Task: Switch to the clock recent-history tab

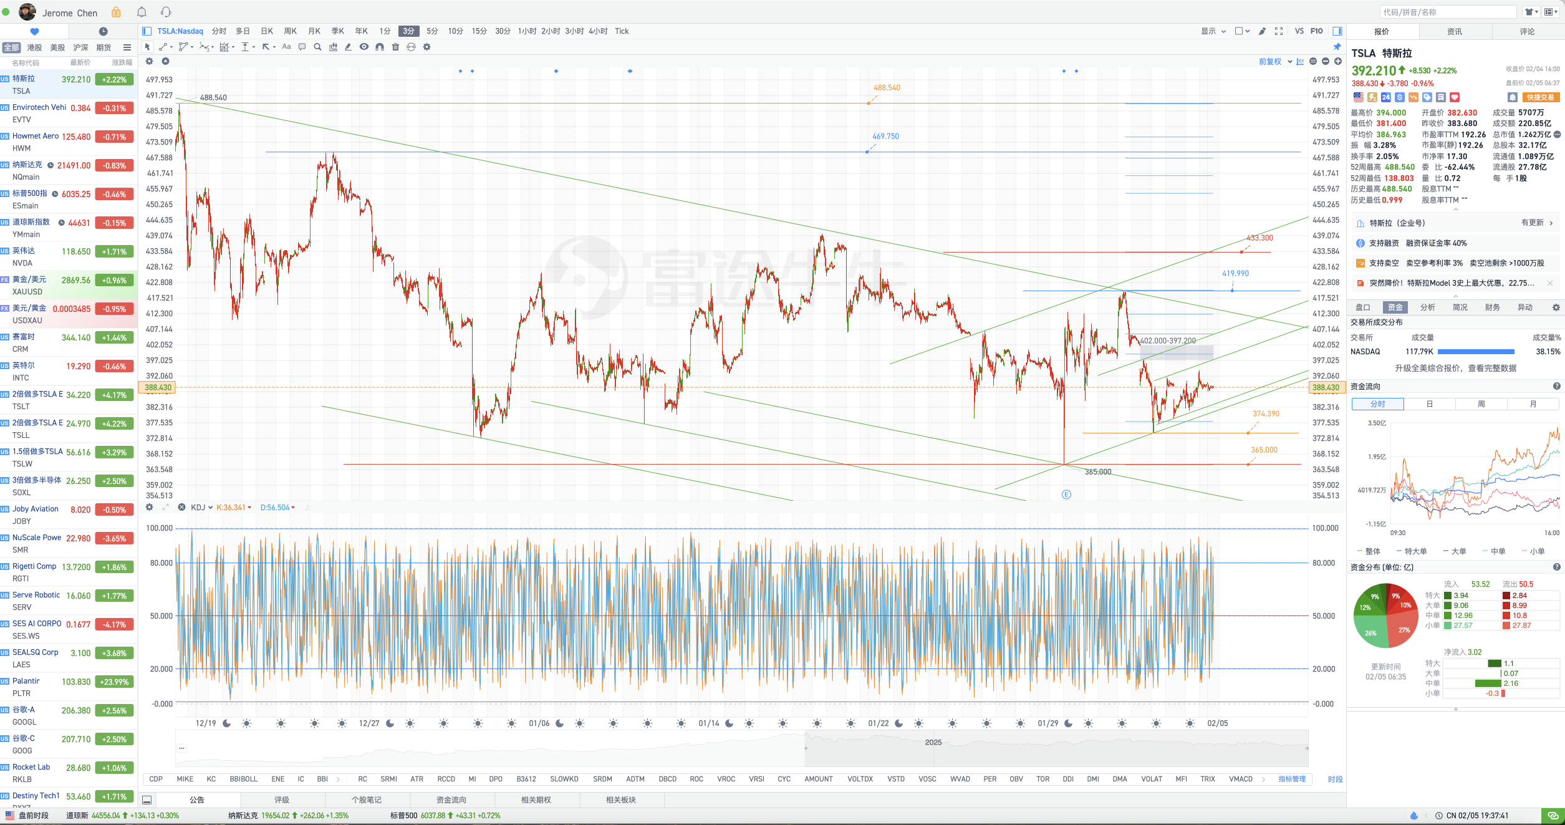Action: click(104, 31)
